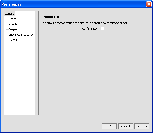Click the bold Confirm Exit section heading
The width and height of the screenshot is (153, 133).
point(50,17)
